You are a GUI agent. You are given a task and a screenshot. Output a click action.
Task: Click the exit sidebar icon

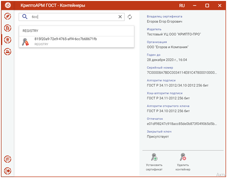(x=8, y=171)
